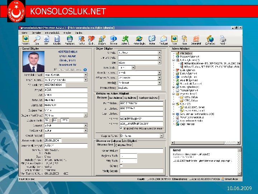Select the İletişim tab

tap(102, 97)
